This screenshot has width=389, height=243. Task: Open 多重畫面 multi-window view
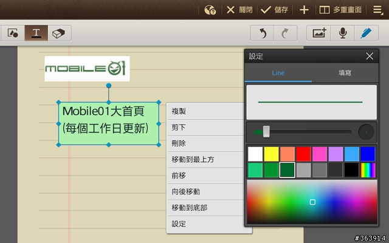[x=340, y=10]
